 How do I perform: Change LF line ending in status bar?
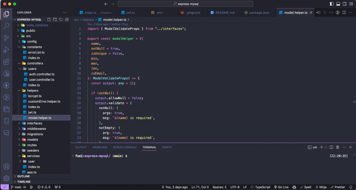(245, 187)
